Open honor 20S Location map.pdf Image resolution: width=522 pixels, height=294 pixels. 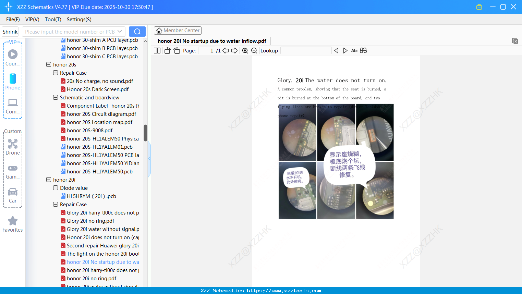click(99, 122)
